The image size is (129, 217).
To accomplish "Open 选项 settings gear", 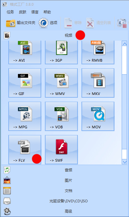I will point(48,23).
